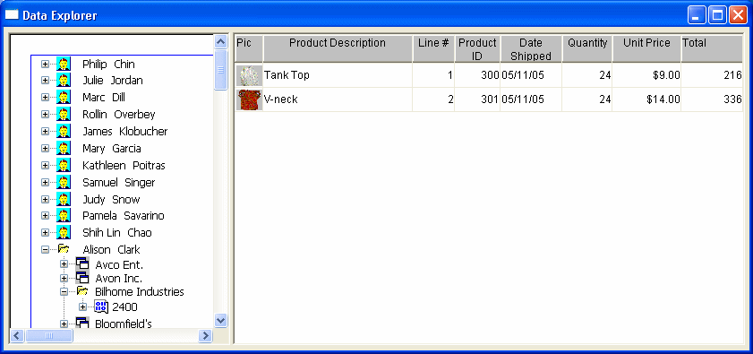Screen dimensions: 753x354
Task: Click the person icon beside Marc Dill
Action: click(x=64, y=97)
